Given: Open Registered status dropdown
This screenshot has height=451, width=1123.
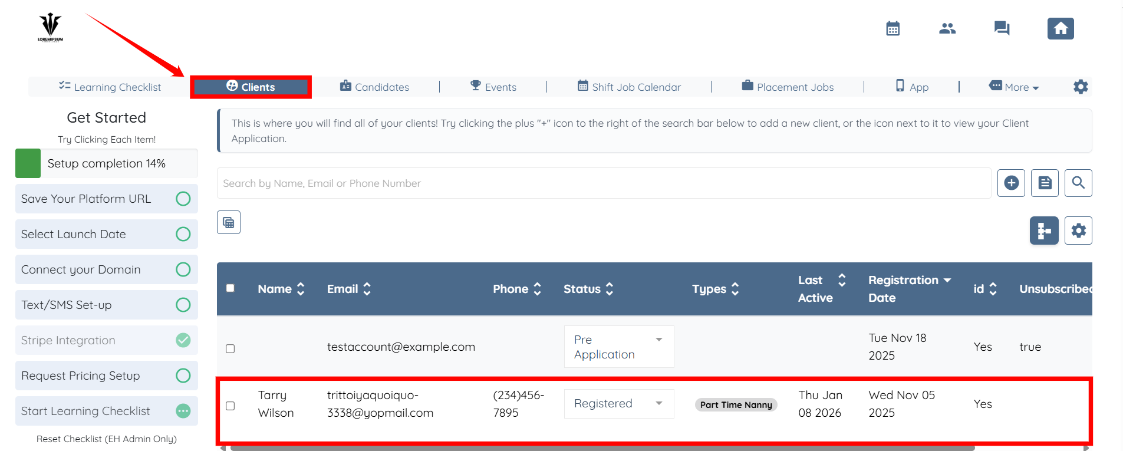Looking at the screenshot, I should click(619, 404).
